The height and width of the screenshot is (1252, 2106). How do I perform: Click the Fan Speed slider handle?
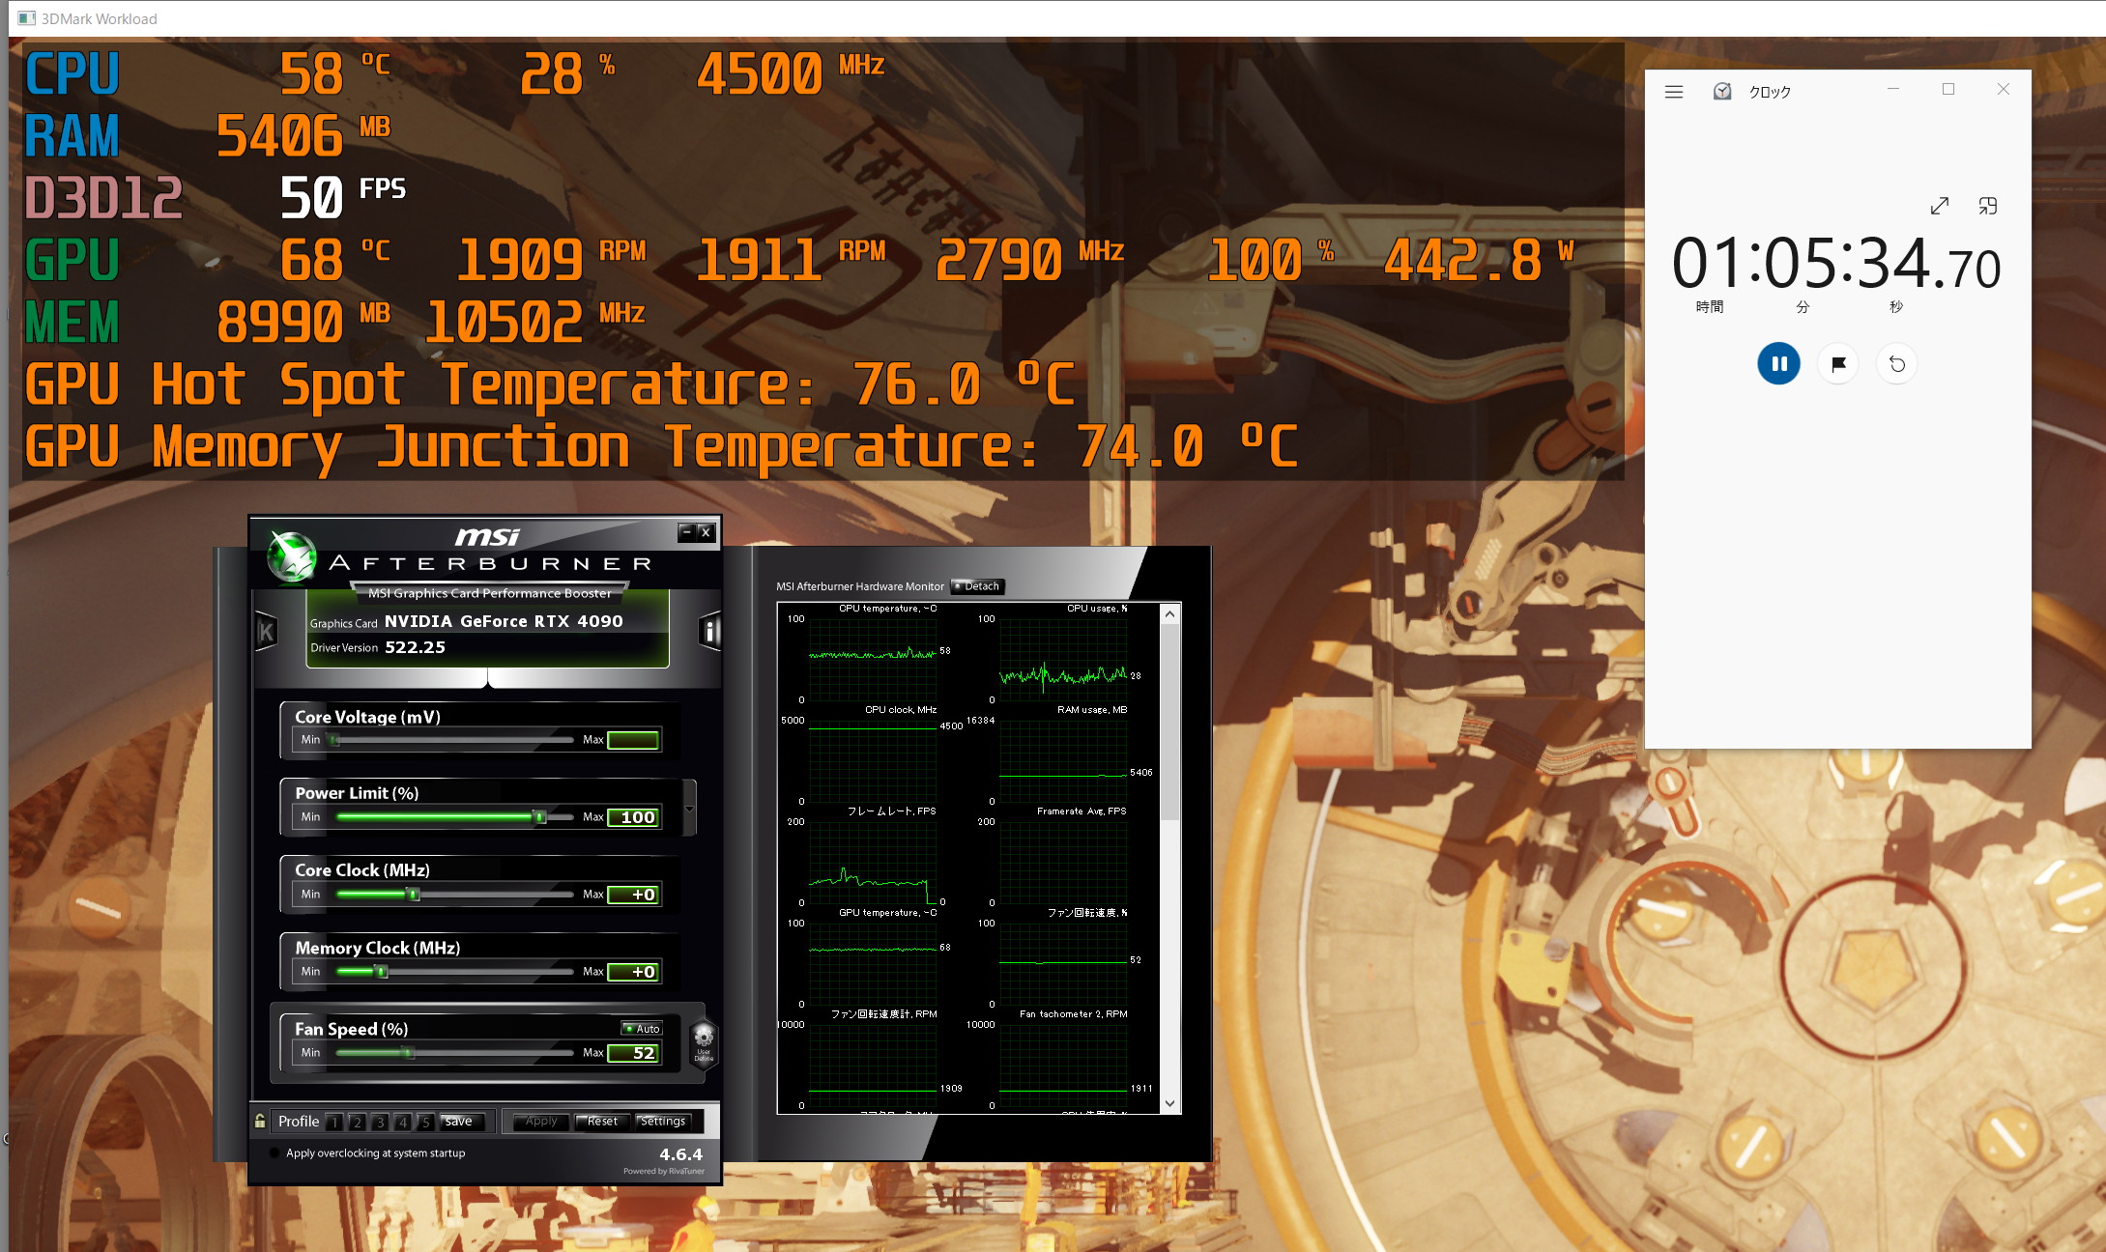(408, 1053)
